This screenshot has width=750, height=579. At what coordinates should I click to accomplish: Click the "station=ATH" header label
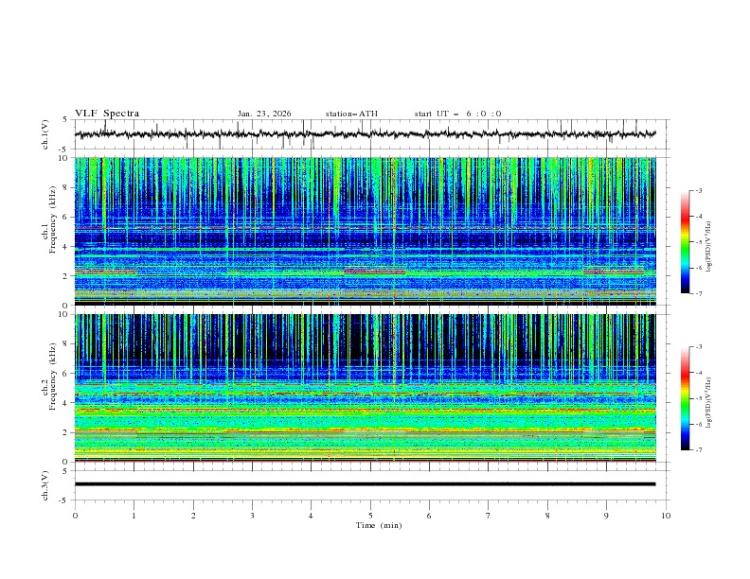point(351,114)
